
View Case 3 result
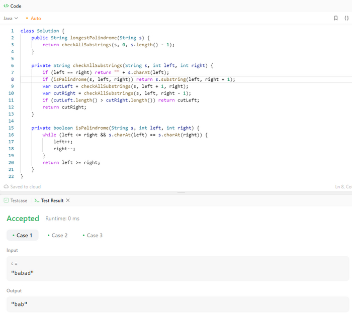coord(93,235)
